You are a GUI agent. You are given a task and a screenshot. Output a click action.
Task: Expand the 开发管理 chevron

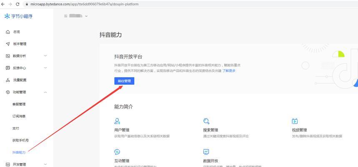(45, 164)
